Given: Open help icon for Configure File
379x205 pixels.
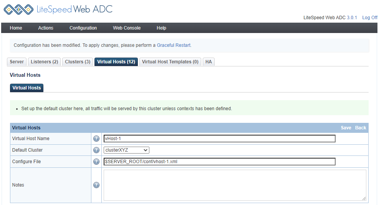Looking at the screenshot, I should pyautogui.click(x=96, y=162).
